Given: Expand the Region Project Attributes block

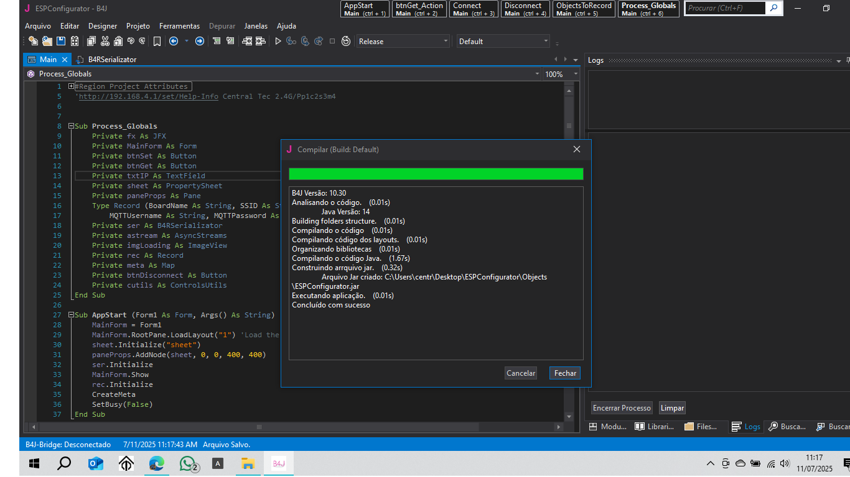Looking at the screenshot, I should 71,86.
